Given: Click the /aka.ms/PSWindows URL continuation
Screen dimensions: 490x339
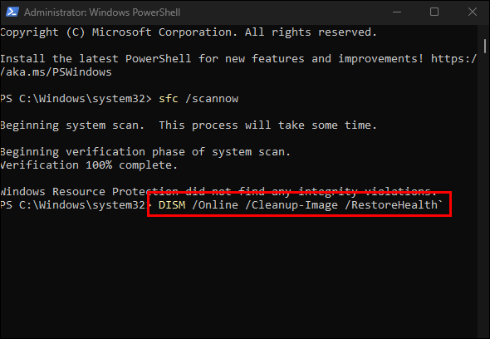Looking at the screenshot, I should click(56, 72).
